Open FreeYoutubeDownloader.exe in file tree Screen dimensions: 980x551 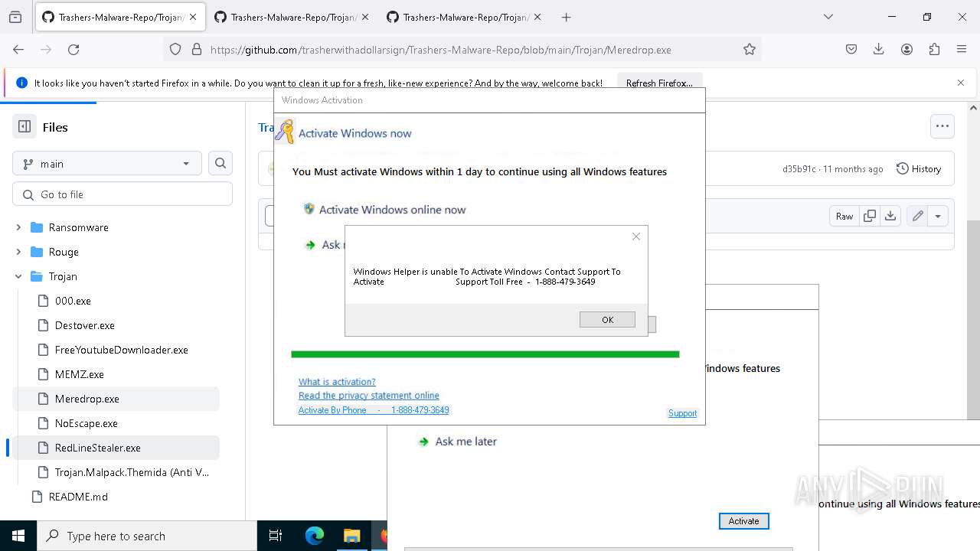coord(121,350)
